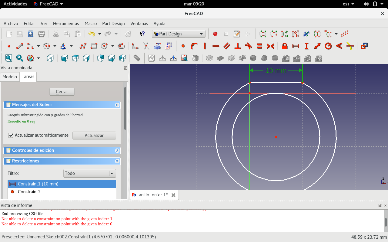Open the Herramientas menu
Viewport: 388px width, 242px height.
(x=66, y=24)
